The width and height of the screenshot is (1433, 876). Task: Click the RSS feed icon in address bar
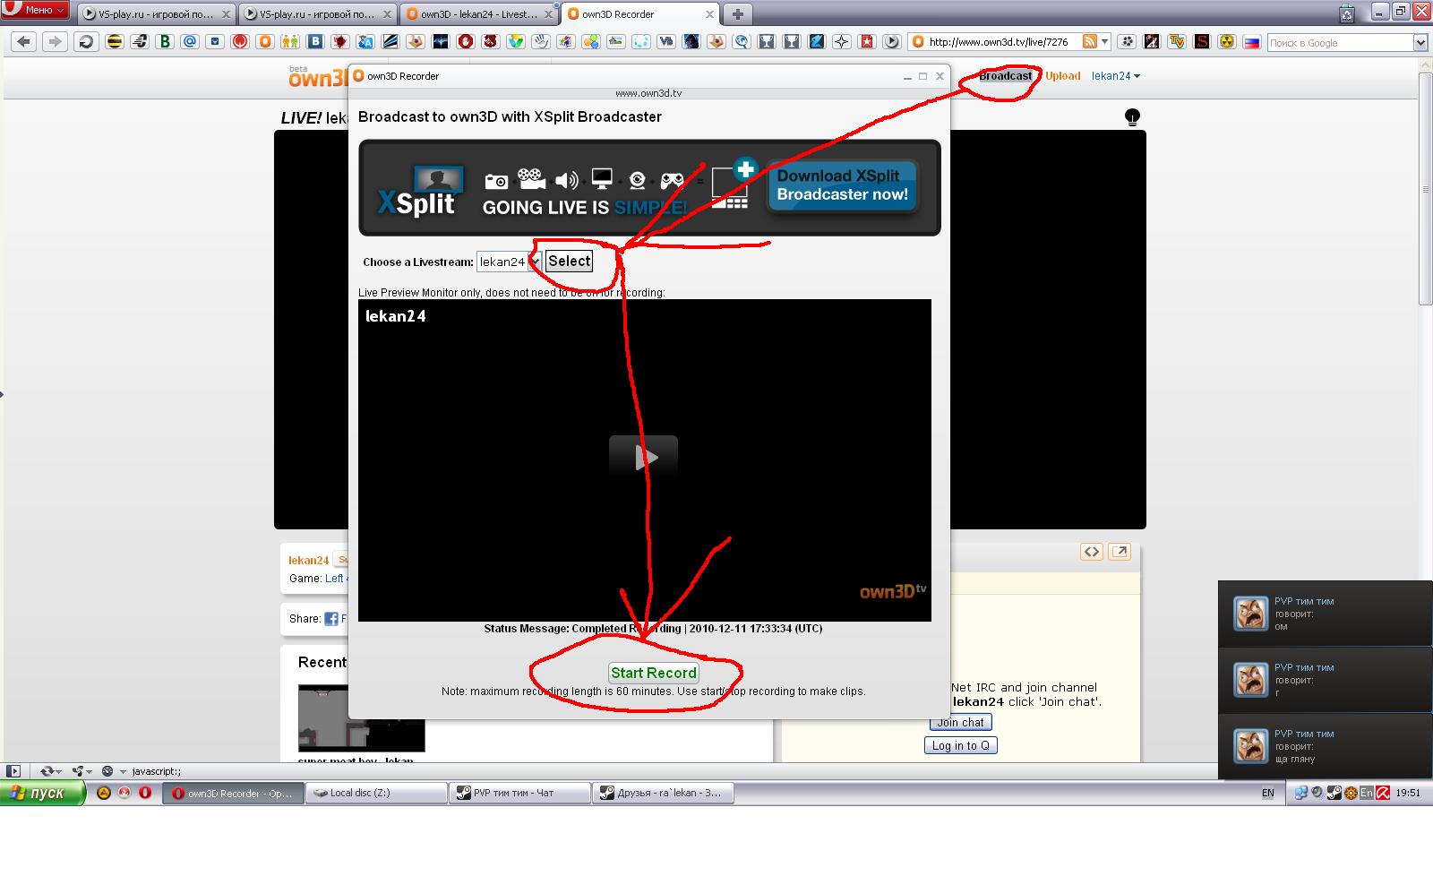pyautogui.click(x=1089, y=41)
